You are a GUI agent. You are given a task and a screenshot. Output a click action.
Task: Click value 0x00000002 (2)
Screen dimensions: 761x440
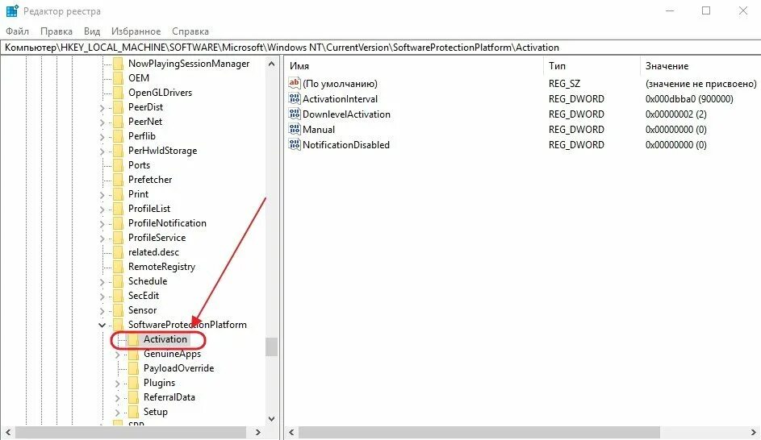675,114
